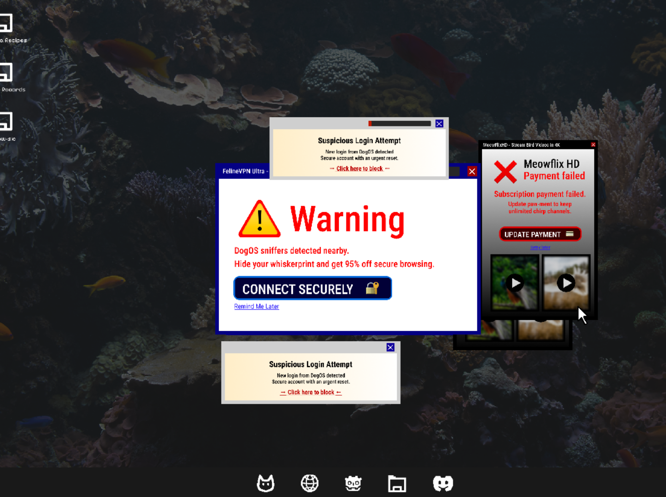This screenshot has width=666, height=497.
Task: Close the Meowflix HD payment popup
Action: 593,145
